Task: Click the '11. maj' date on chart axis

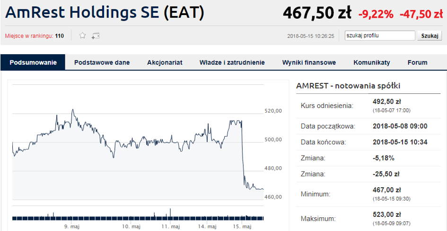Action: tap(171, 227)
